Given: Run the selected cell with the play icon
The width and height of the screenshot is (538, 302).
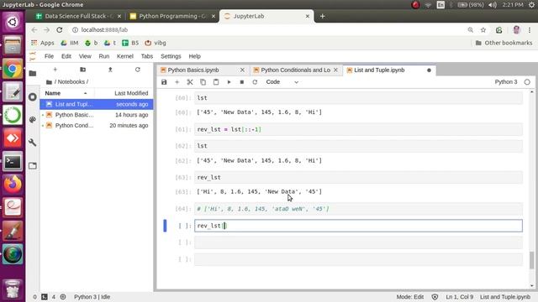Looking at the screenshot, I should (229, 82).
